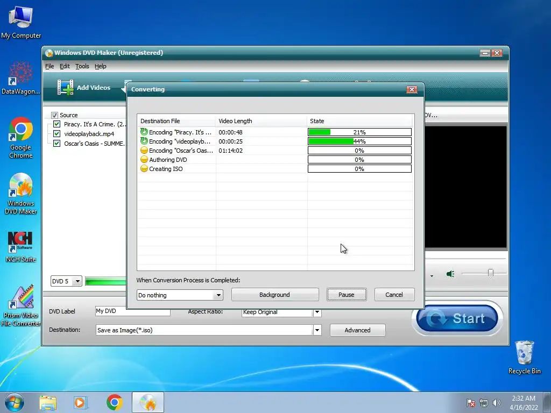Close the Converting dialog

coord(412,89)
